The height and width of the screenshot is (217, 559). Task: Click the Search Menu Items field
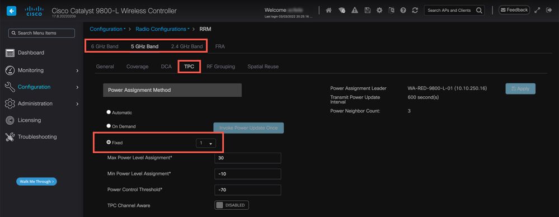point(41,33)
